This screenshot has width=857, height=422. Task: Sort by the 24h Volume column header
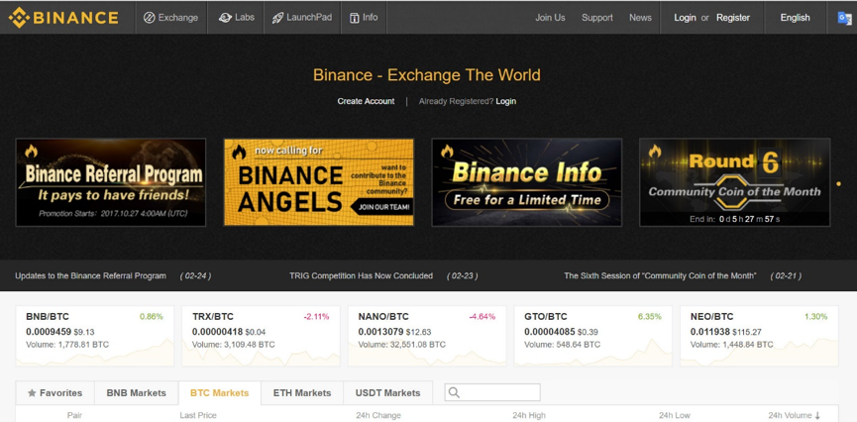(x=795, y=415)
